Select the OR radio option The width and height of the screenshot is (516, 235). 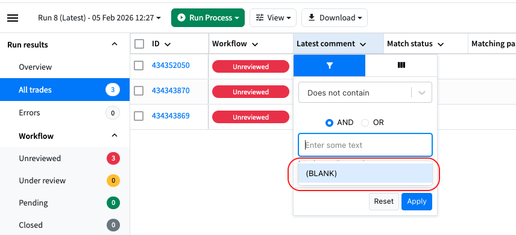(365, 123)
